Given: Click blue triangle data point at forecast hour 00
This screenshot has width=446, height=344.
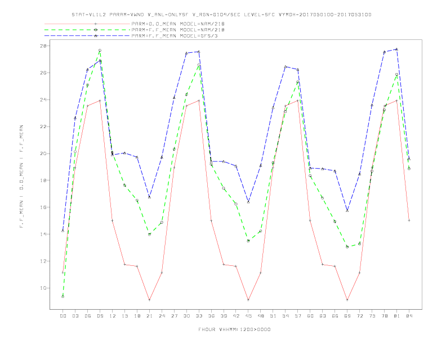Looking at the screenshot, I should (x=63, y=231).
